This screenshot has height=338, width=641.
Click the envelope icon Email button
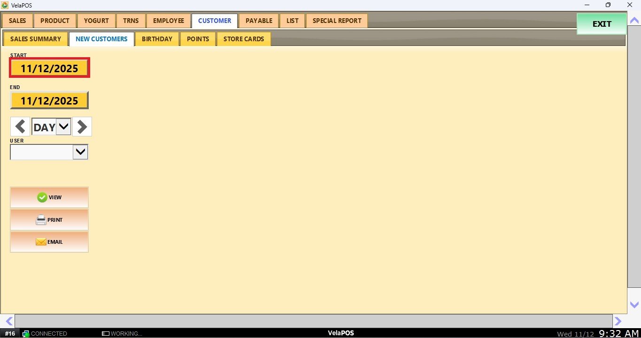click(49, 242)
